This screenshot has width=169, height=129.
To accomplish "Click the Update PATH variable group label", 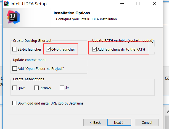I will [123, 41].
